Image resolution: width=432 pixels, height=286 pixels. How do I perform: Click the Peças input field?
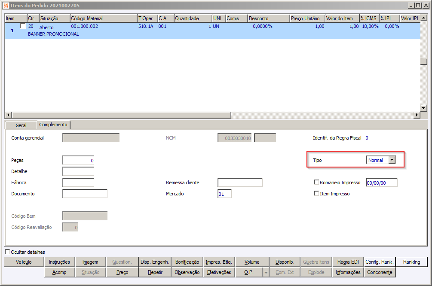(x=78, y=160)
